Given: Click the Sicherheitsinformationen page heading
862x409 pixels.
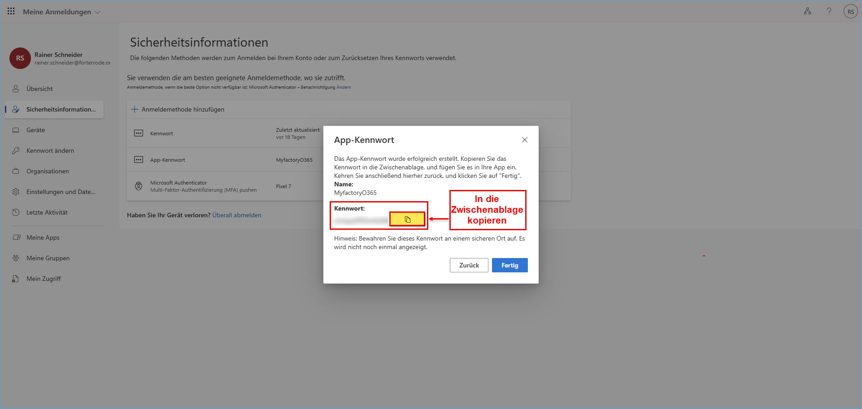Looking at the screenshot, I should click(199, 43).
